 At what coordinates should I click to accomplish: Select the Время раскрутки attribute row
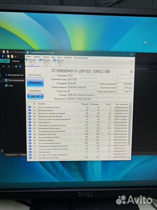pos(78,110)
